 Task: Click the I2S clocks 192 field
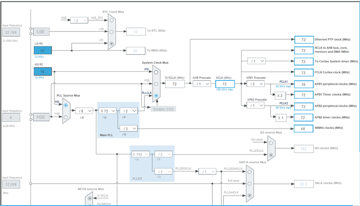pos(304,149)
